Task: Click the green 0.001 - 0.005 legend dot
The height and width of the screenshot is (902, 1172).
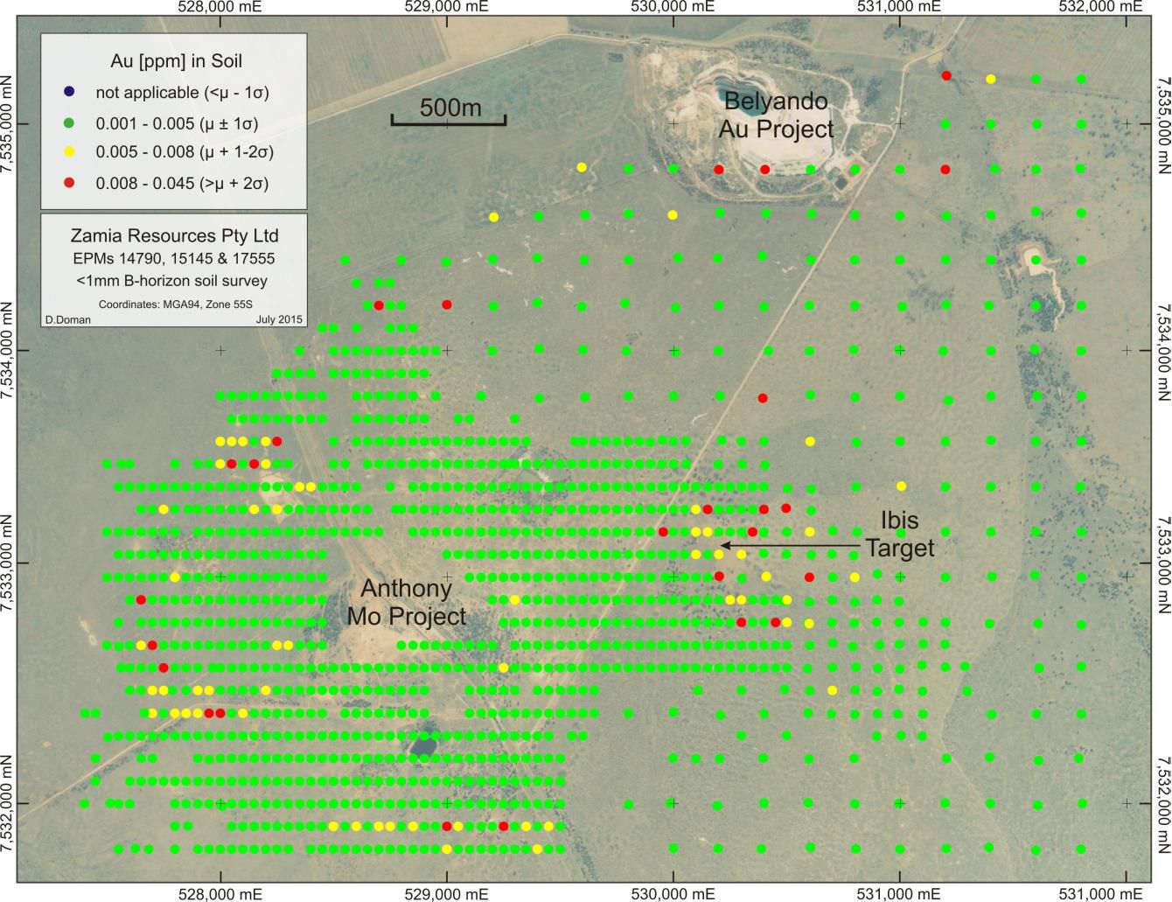Action: pyautogui.click(x=69, y=122)
